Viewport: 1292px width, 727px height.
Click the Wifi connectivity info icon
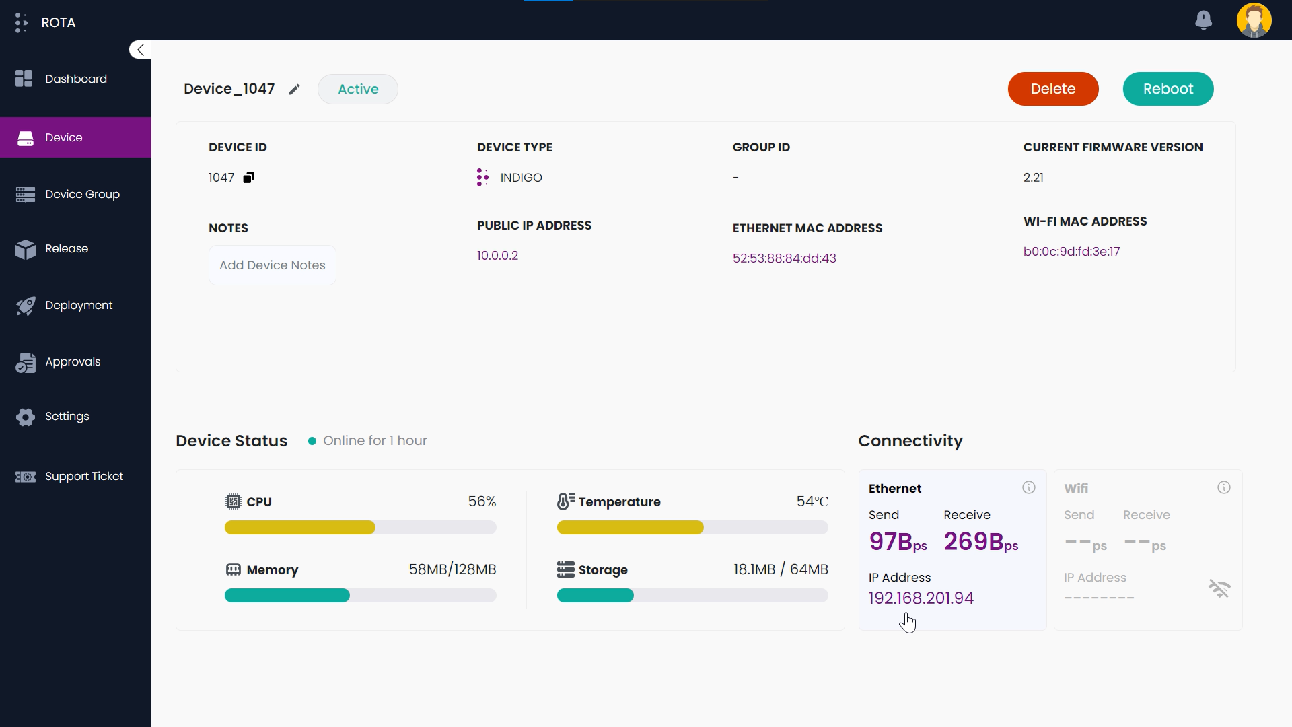pyautogui.click(x=1225, y=487)
